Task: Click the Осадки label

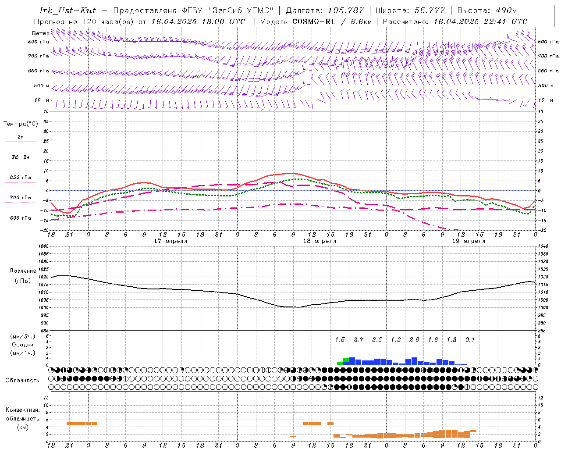Action: pyautogui.click(x=23, y=345)
